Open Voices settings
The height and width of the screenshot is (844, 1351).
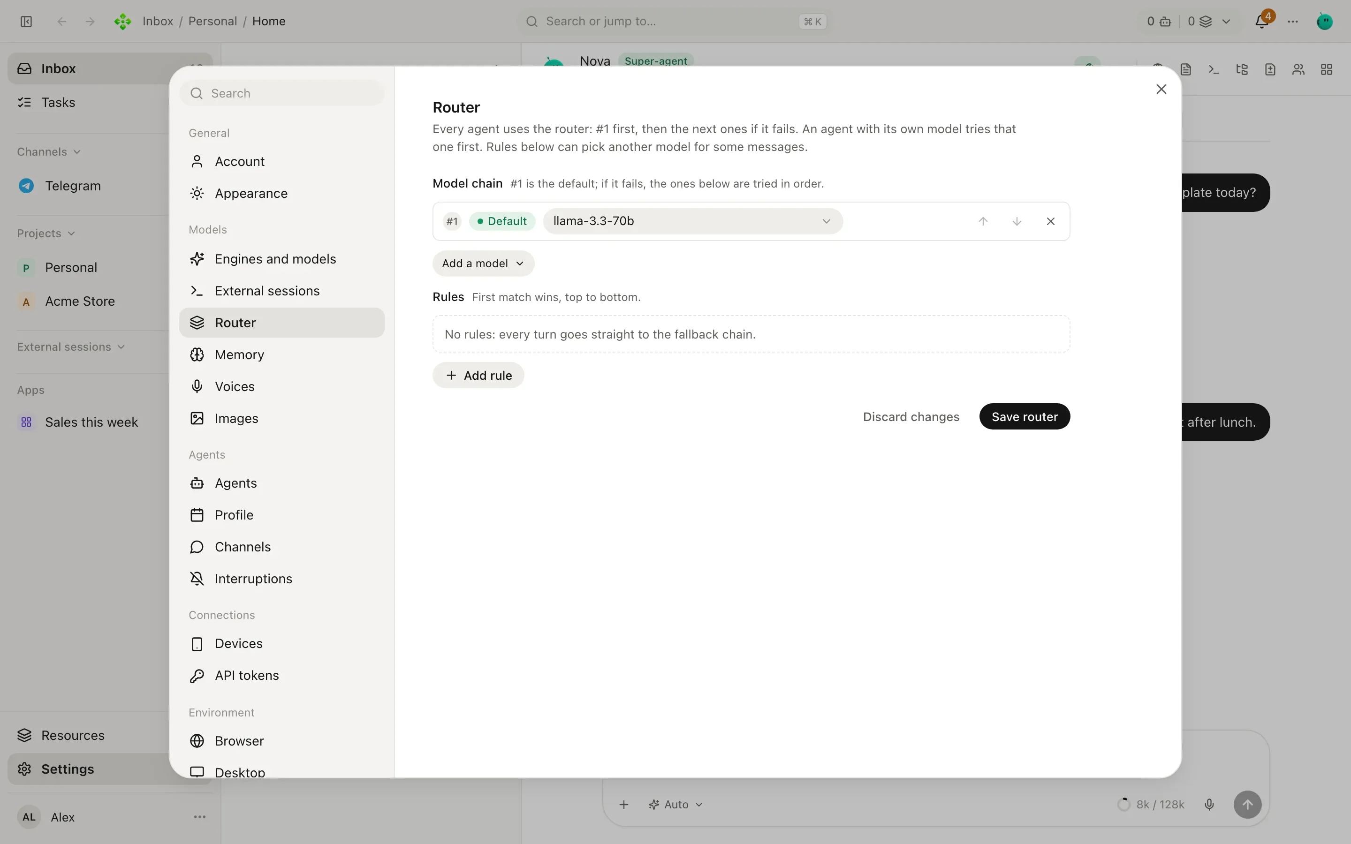(x=281, y=386)
